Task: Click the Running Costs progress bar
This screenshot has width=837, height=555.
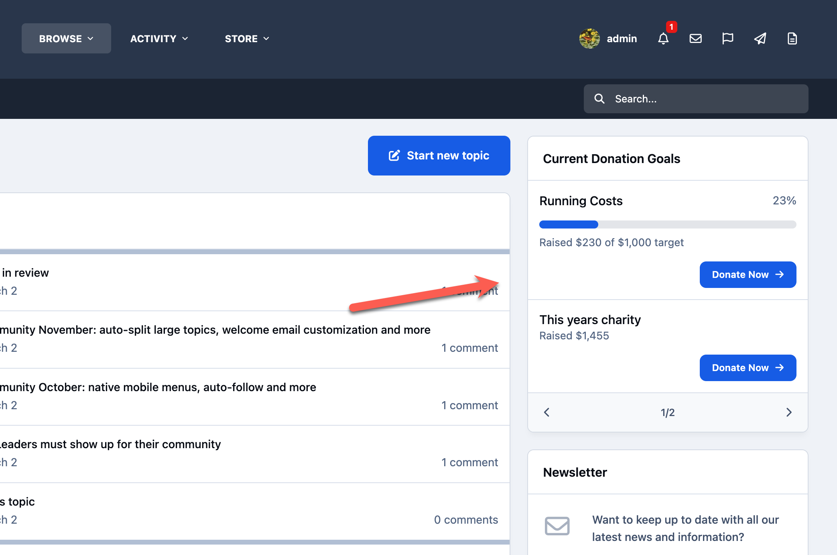Action: coord(668,224)
